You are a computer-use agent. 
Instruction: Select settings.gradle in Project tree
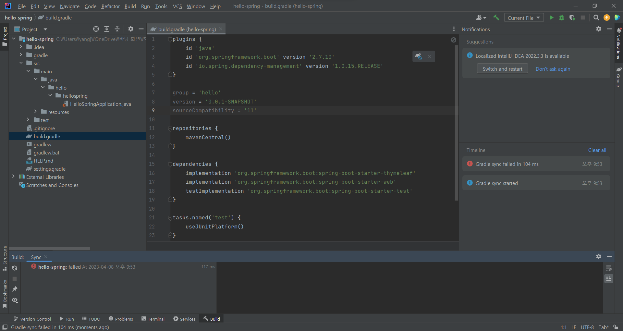point(46,169)
